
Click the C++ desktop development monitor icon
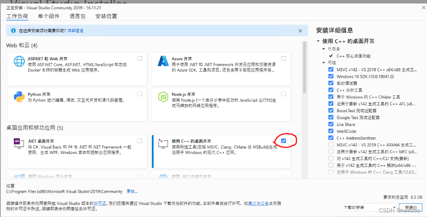point(163,143)
